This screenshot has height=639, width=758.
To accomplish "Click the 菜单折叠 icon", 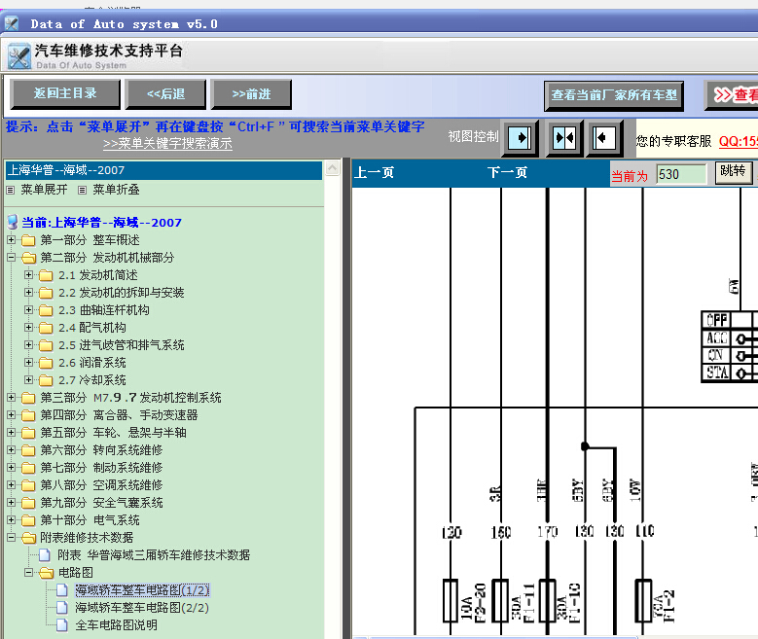I will (82, 190).
